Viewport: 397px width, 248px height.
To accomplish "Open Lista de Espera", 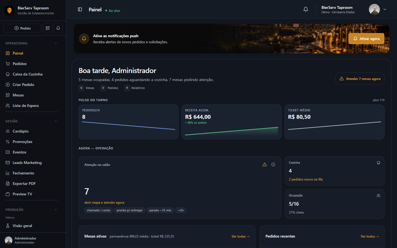I will tap(32, 106).
